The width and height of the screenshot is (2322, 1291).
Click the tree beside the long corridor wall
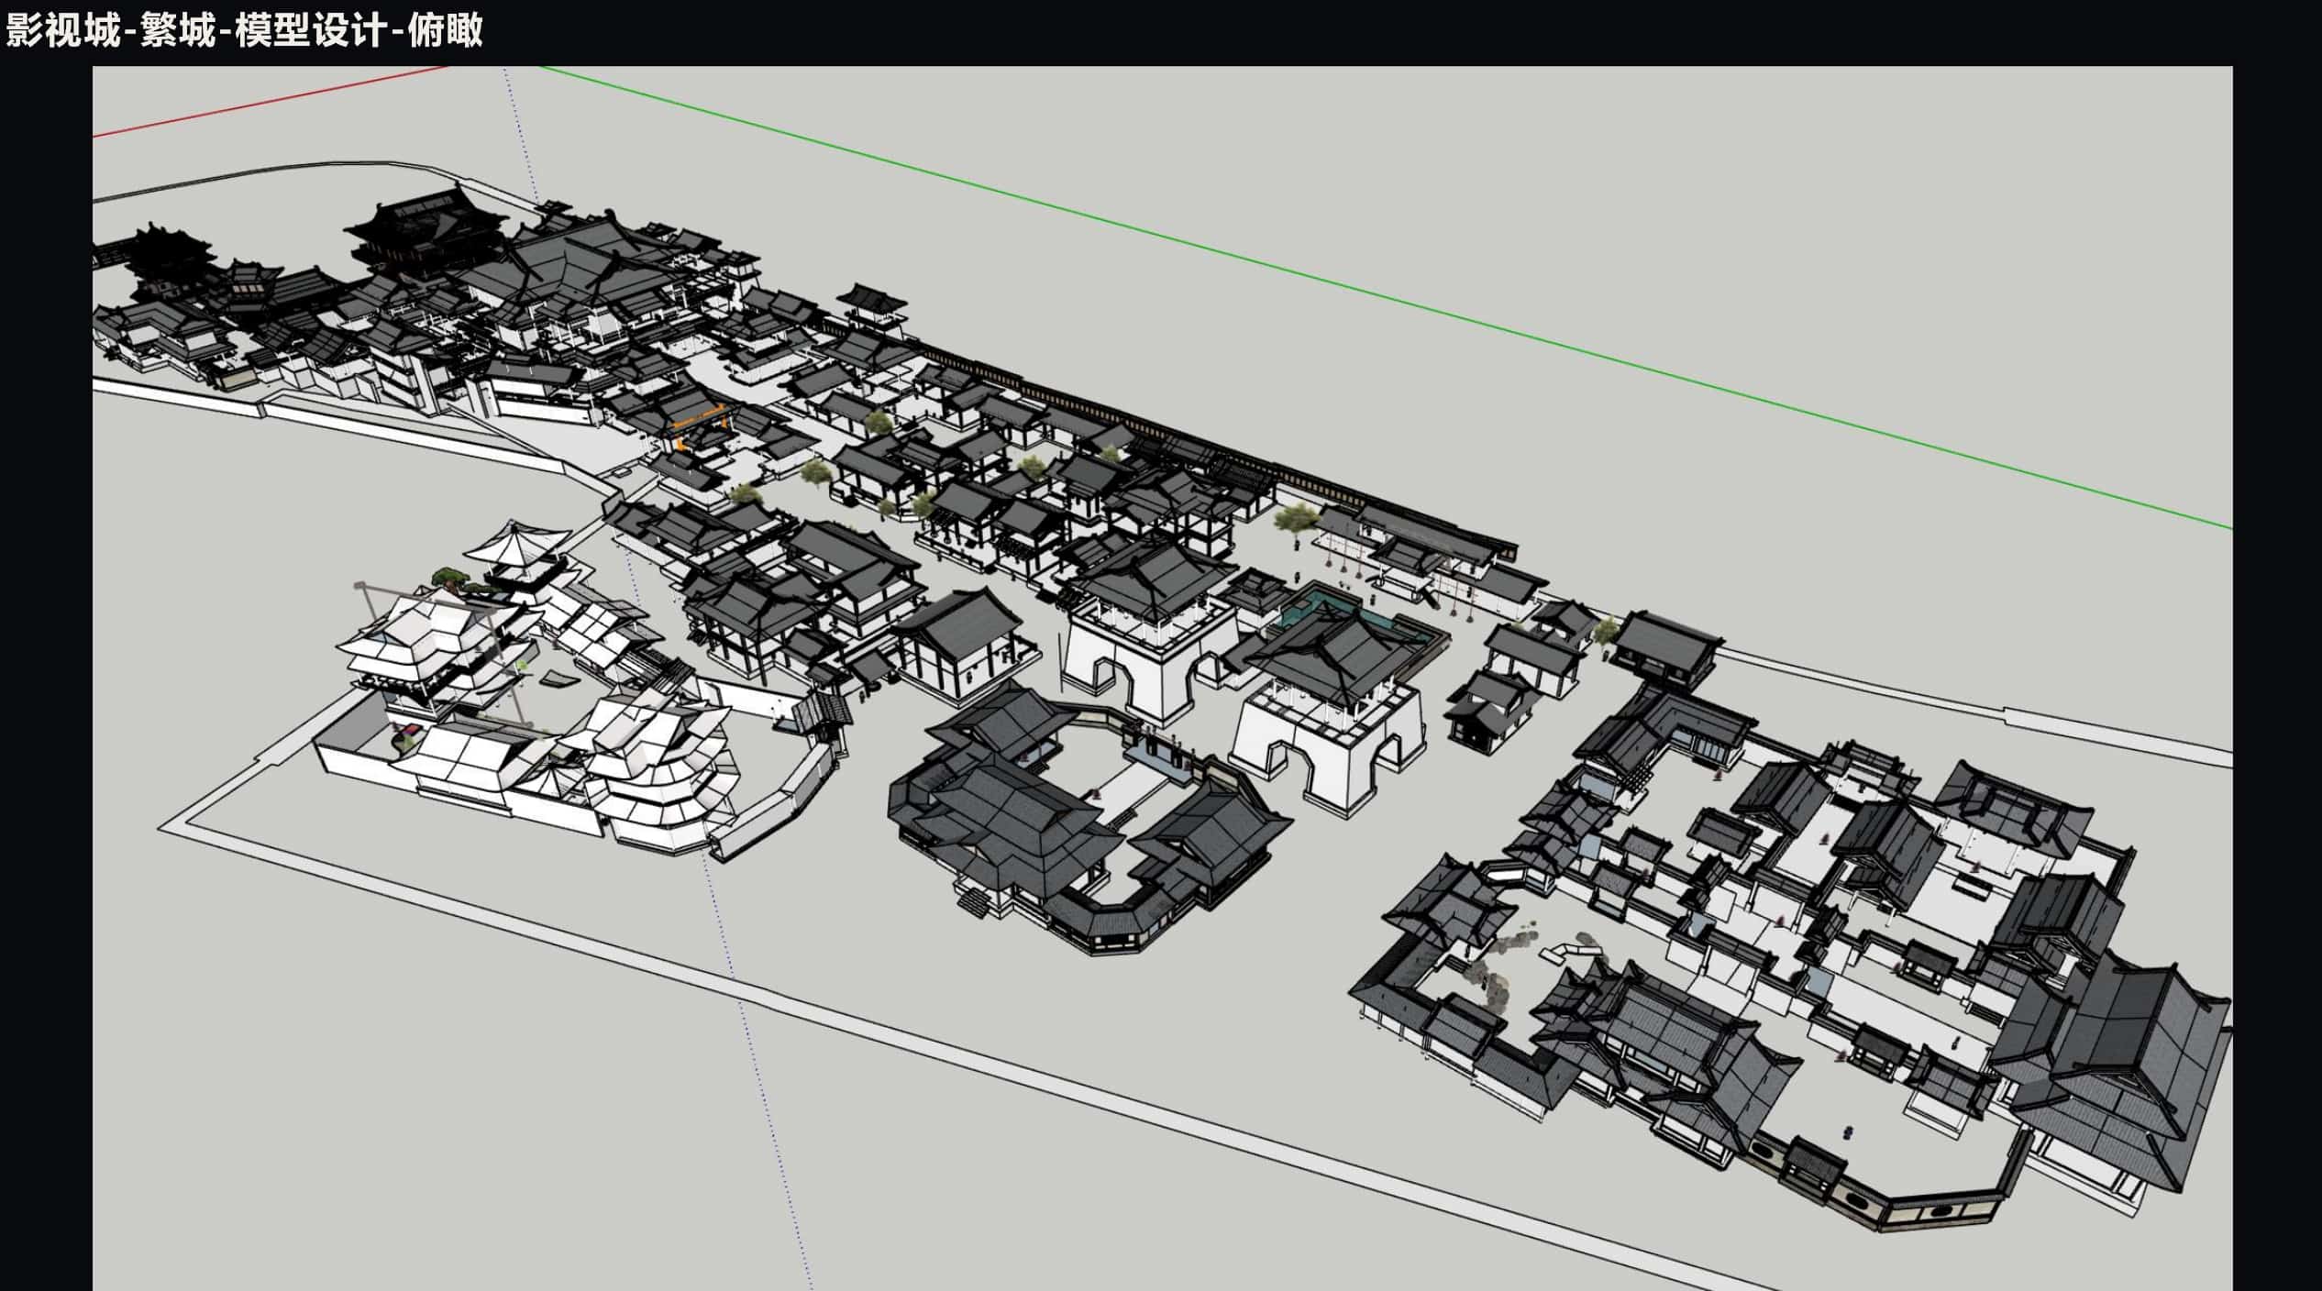(1295, 518)
